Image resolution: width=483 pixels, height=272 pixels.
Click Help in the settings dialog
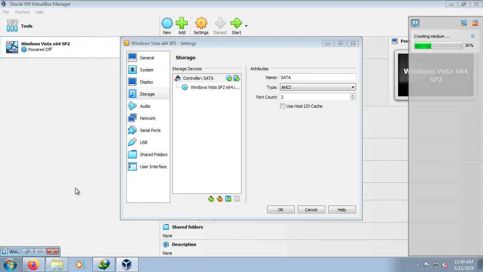point(342,210)
